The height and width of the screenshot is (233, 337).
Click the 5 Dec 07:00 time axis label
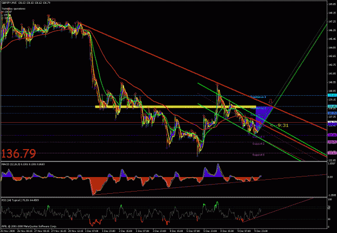192,231
